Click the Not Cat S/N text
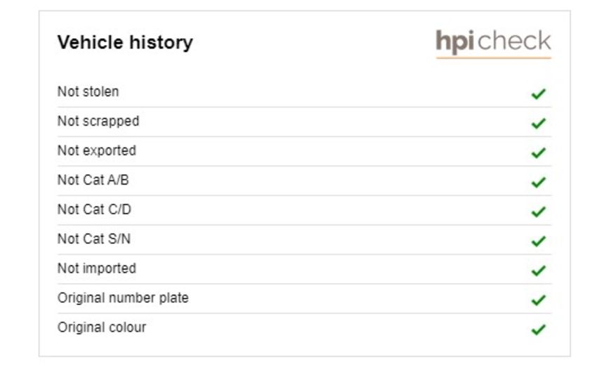The width and height of the screenshot is (597, 366). [x=93, y=239]
